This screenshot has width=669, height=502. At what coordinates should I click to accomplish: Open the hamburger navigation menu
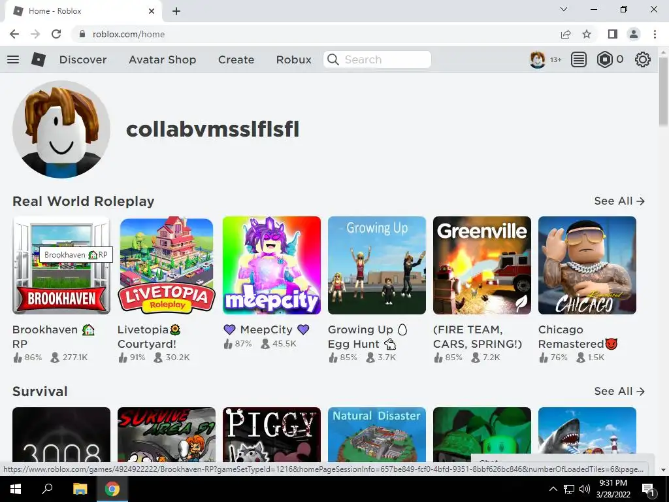coord(13,59)
